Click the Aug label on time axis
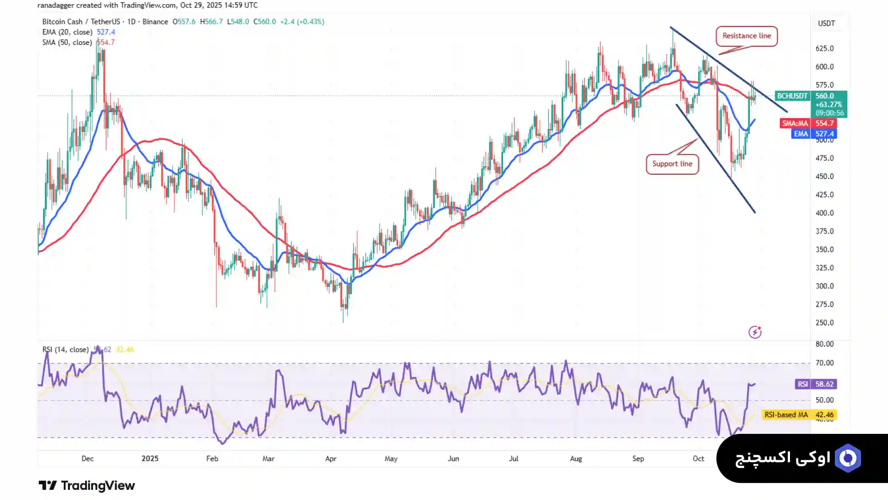The height and width of the screenshot is (500, 888). click(x=576, y=458)
